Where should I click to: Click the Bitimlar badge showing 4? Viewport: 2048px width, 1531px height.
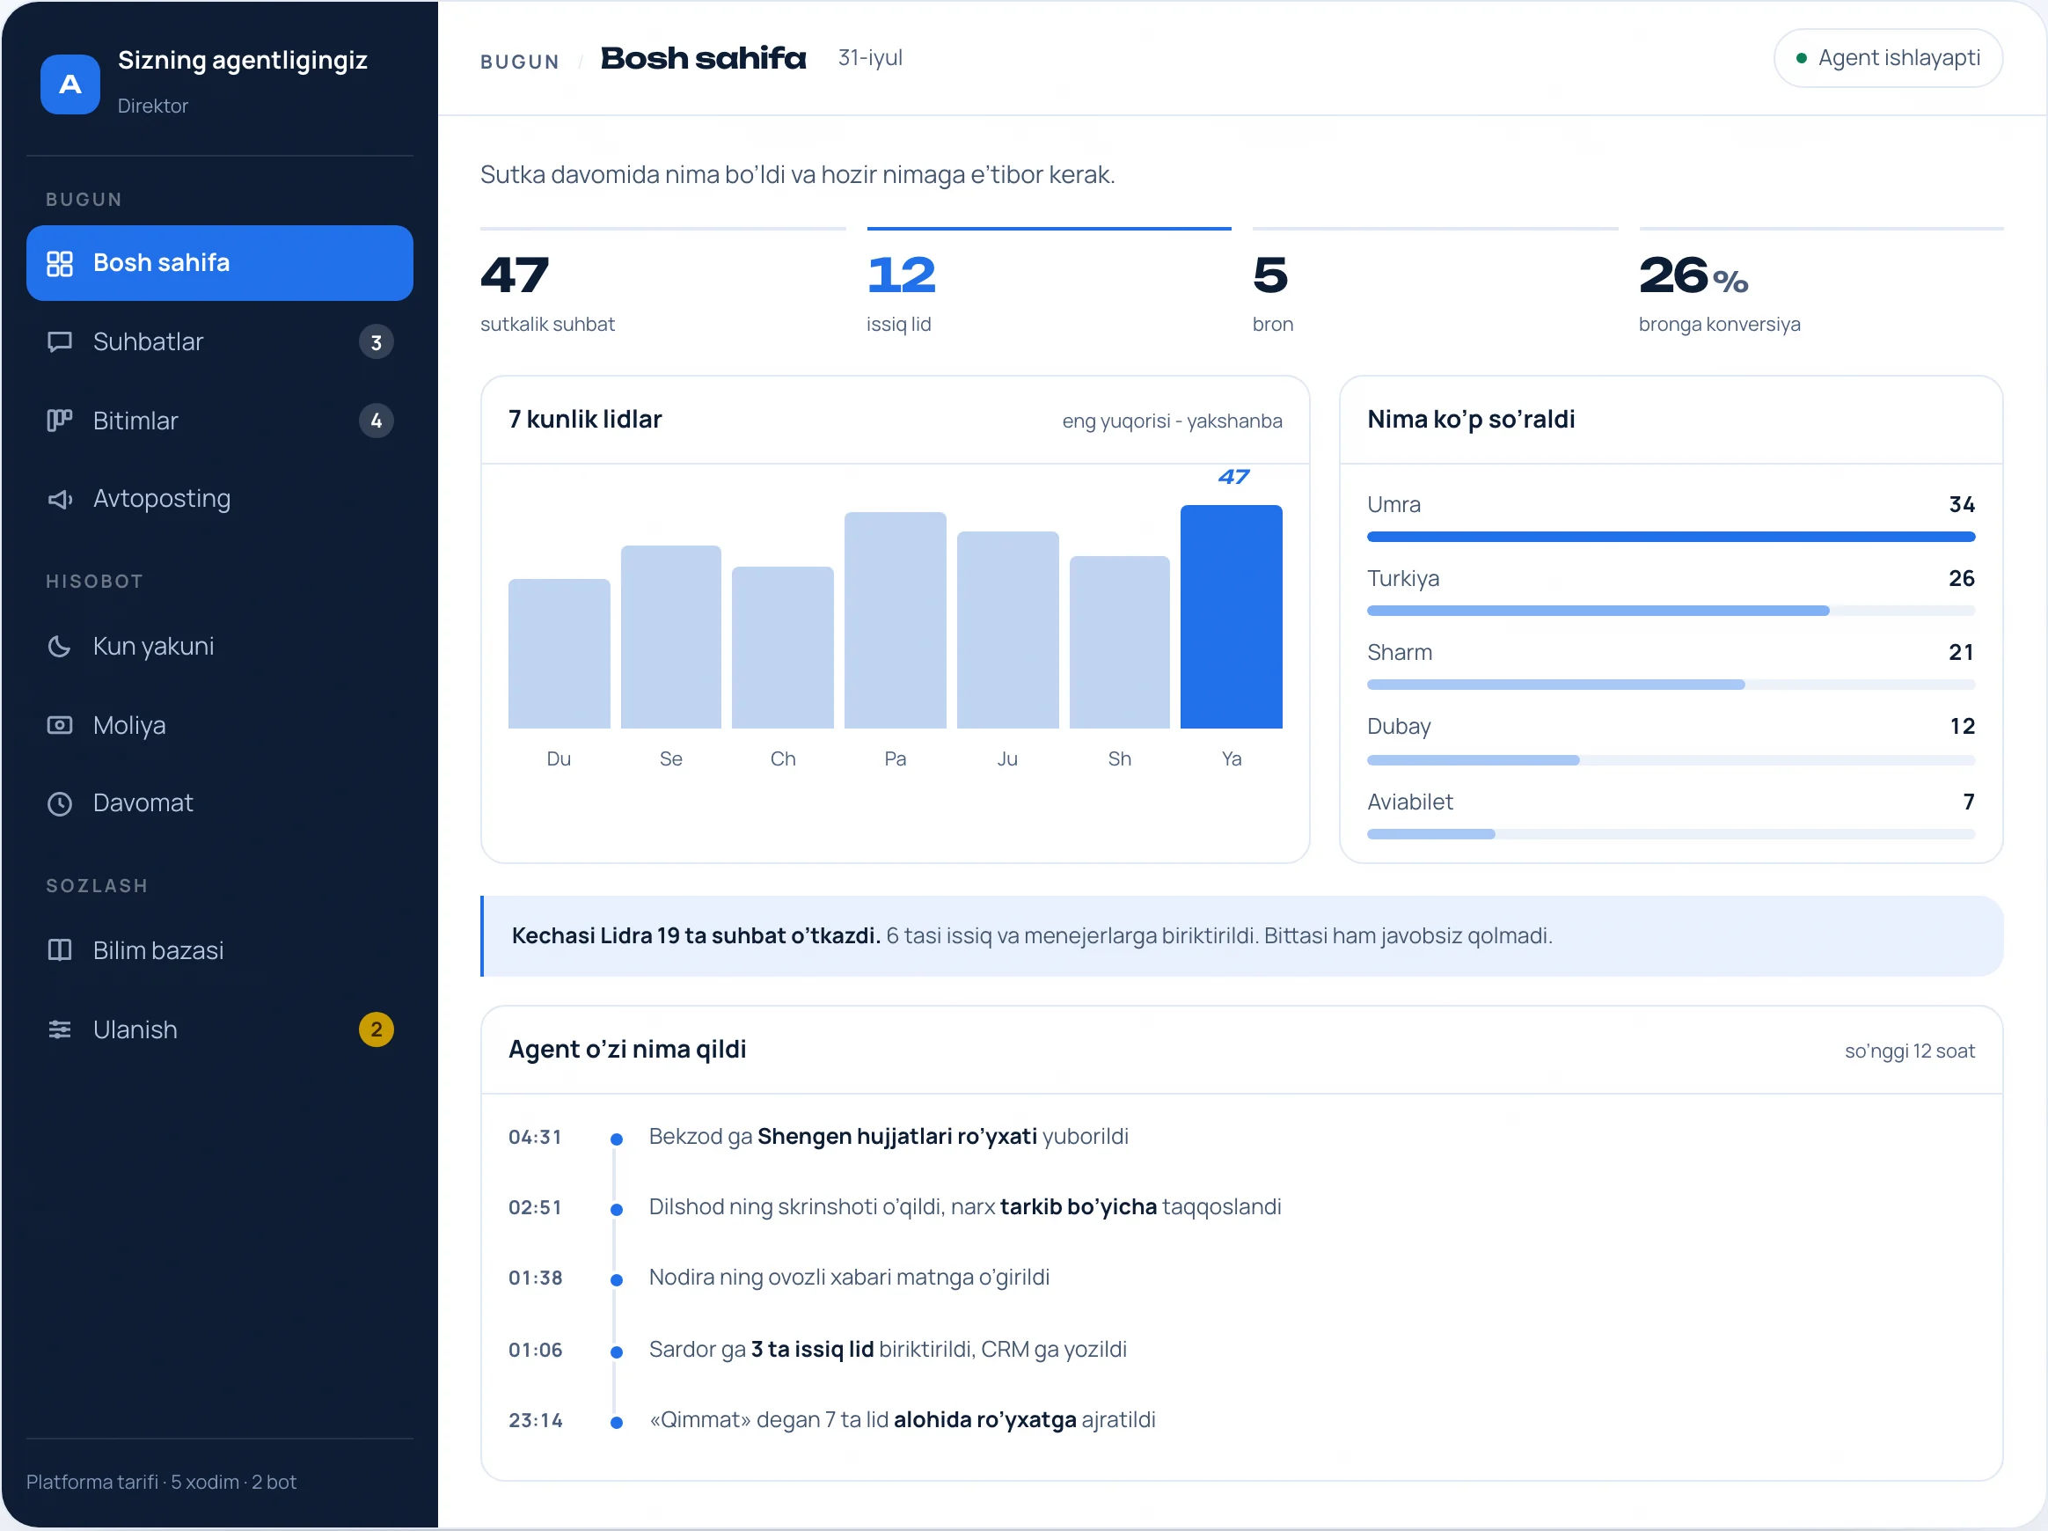click(x=376, y=421)
